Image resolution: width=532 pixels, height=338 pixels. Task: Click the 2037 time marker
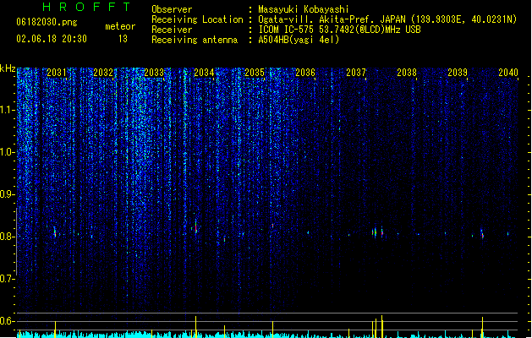(356, 73)
